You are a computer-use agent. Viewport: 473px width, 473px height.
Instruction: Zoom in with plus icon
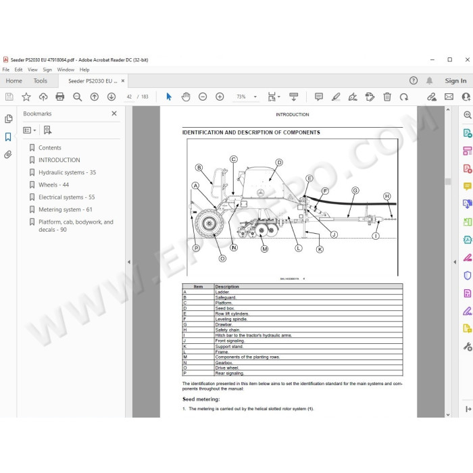coord(220,97)
